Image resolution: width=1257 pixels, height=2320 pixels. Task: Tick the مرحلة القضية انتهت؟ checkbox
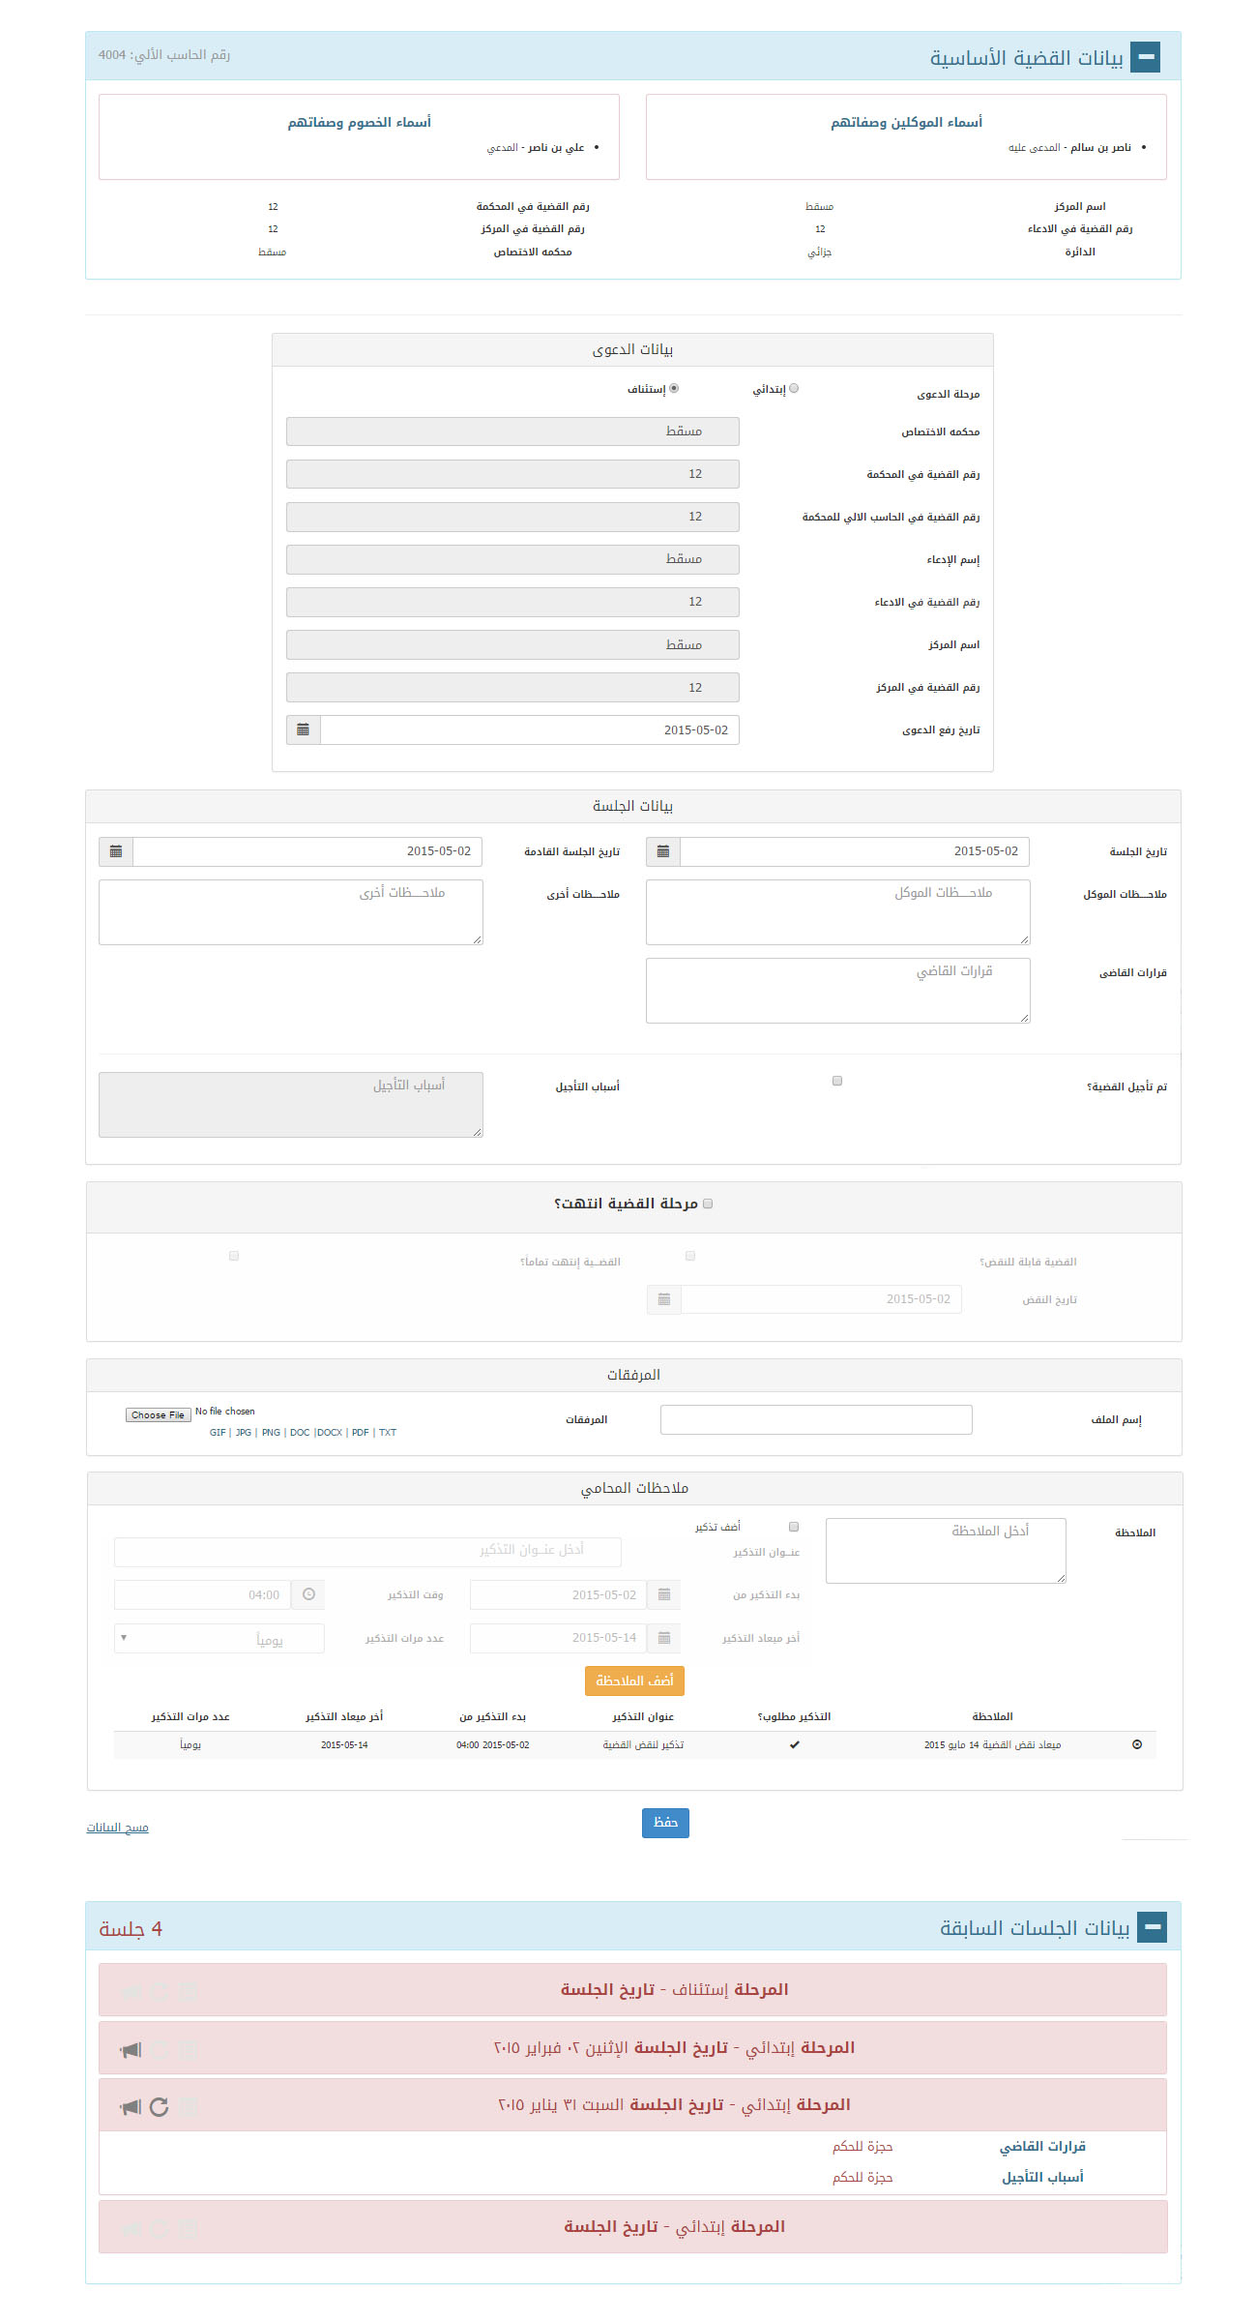708,1204
